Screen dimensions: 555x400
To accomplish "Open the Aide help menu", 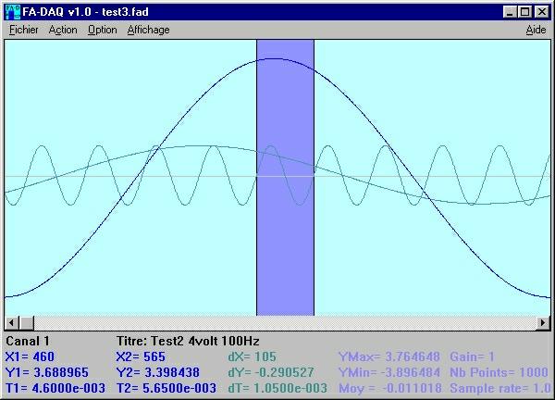I will [535, 30].
